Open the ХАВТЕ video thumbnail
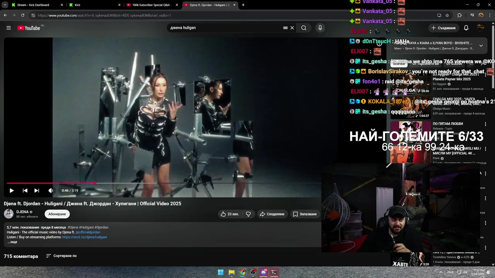 pos(410,260)
